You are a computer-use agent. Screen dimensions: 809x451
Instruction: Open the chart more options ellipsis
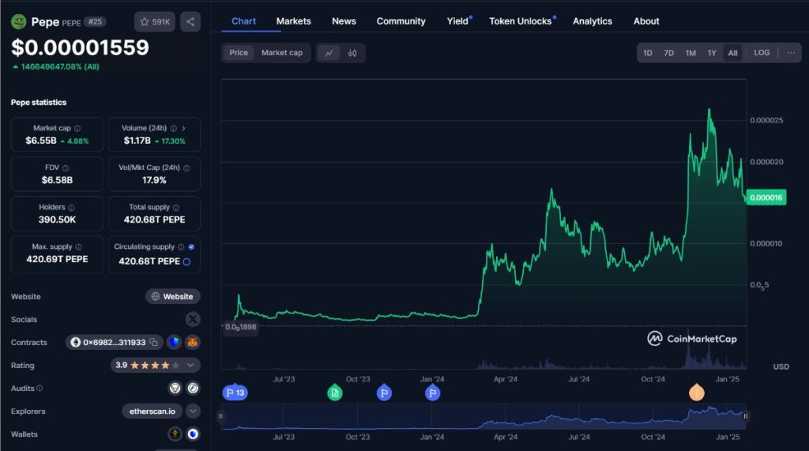[x=790, y=53]
